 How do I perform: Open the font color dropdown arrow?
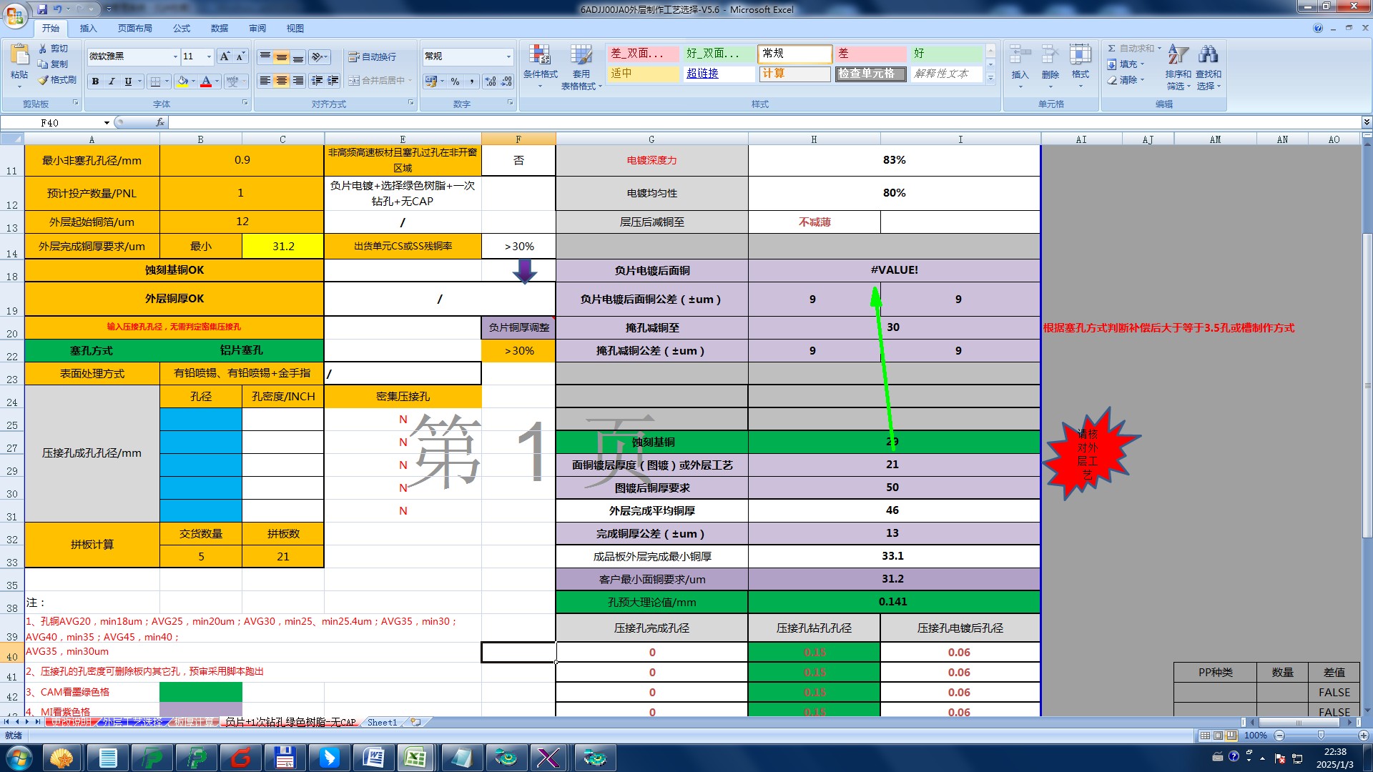(x=217, y=81)
